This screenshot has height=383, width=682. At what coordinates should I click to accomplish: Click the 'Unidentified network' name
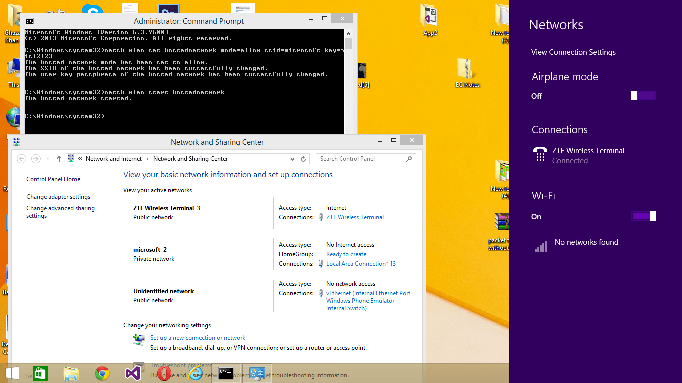(164, 291)
